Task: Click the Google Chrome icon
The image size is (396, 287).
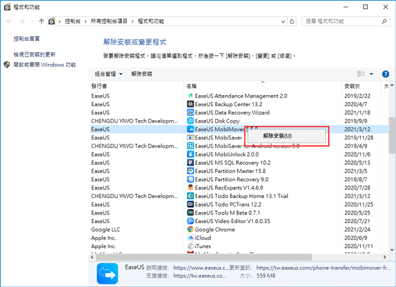Action: point(191,229)
